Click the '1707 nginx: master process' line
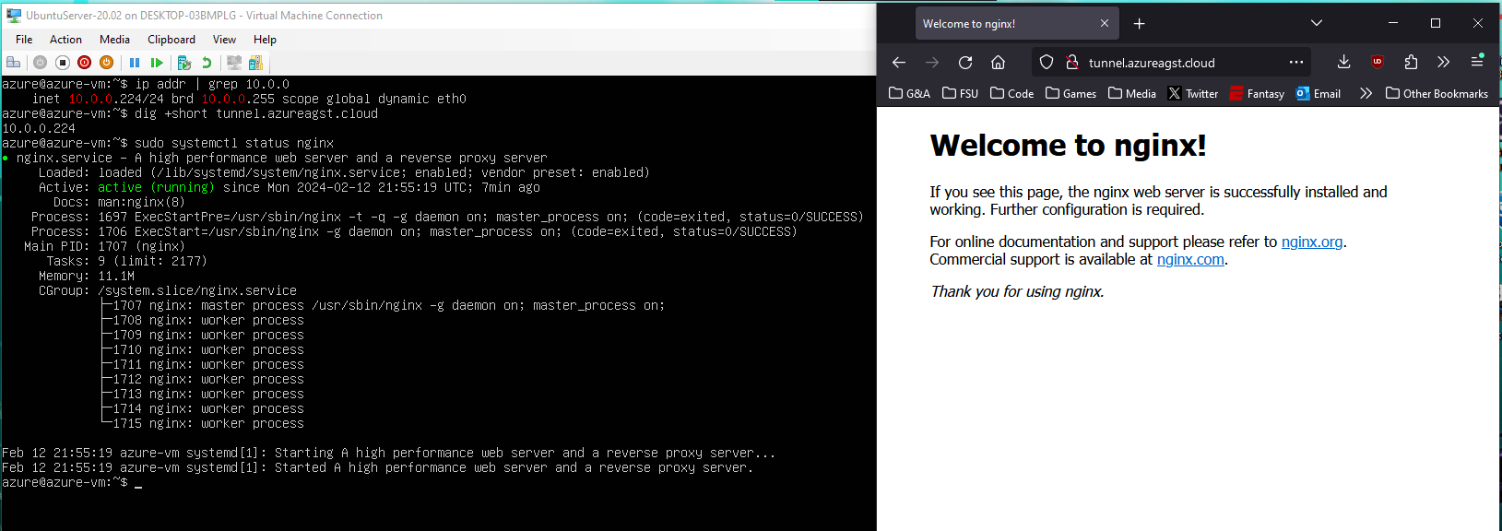The height and width of the screenshot is (531, 1502). (382, 305)
